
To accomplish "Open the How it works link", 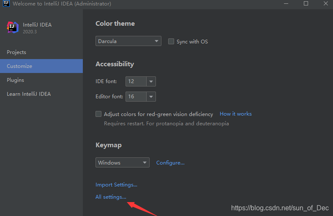I will (235, 114).
